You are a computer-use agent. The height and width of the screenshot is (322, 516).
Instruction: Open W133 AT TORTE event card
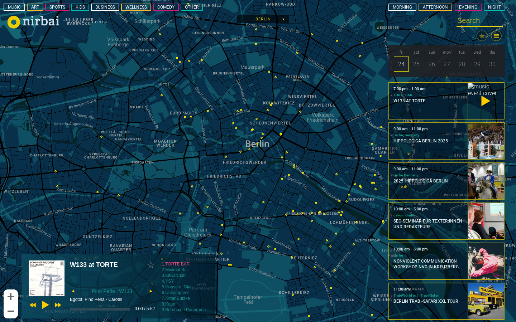coord(446,101)
